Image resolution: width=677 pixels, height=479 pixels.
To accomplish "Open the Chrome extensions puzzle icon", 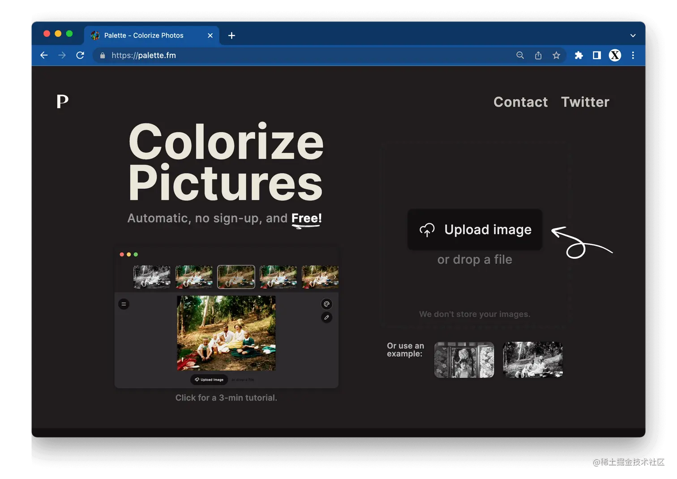I will click(578, 55).
